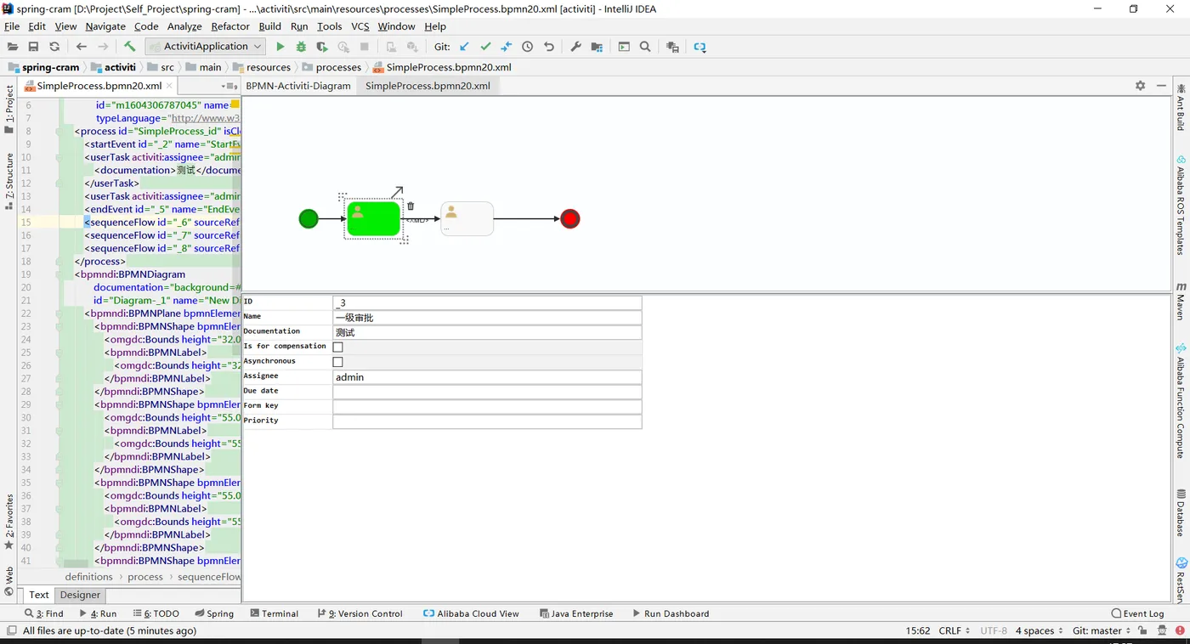The image size is (1190, 644).
Task: Click the Name field '一级审批'
Action: [x=487, y=318]
